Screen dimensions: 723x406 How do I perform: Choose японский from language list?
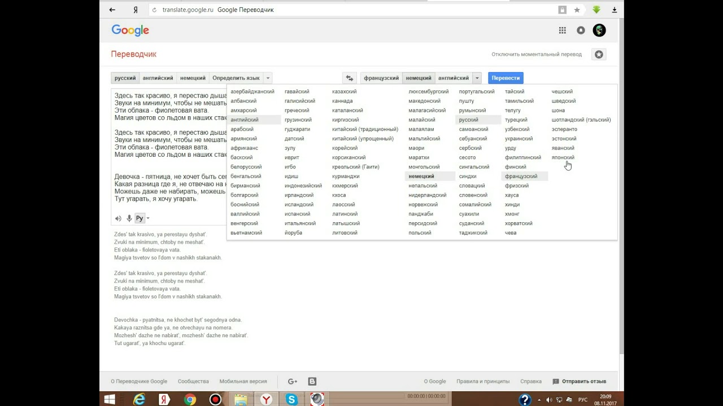coord(563,157)
